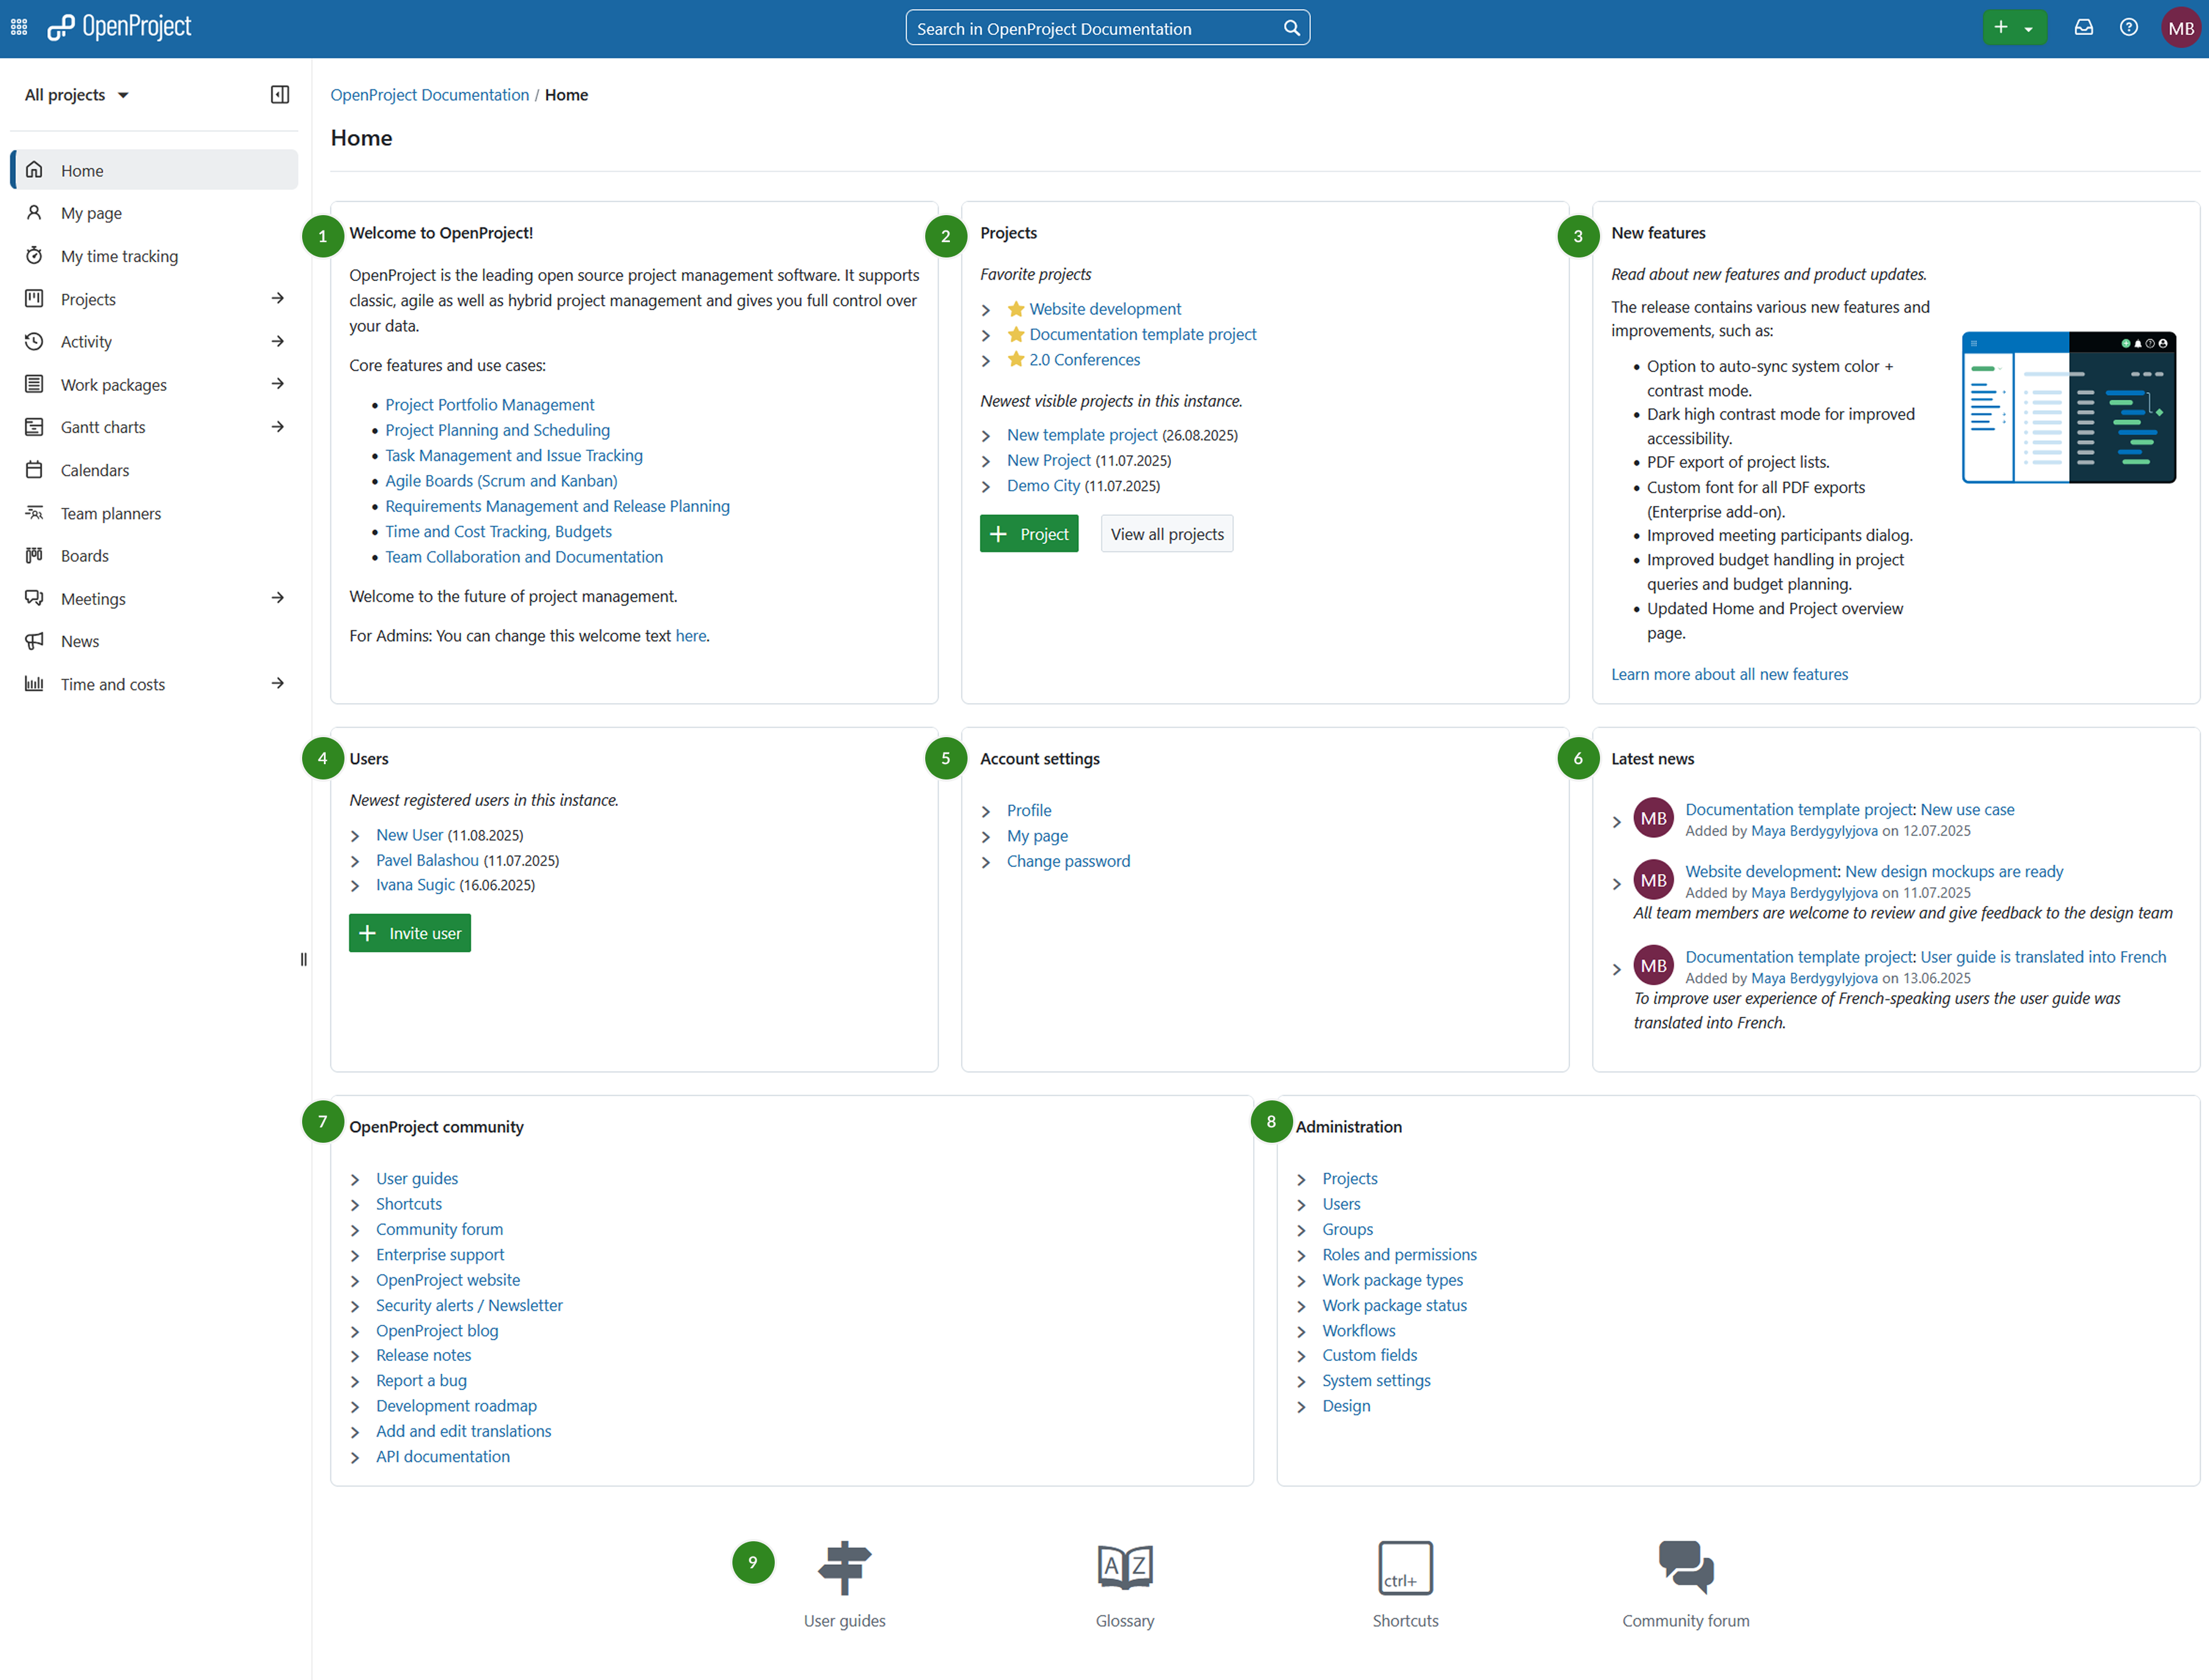The height and width of the screenshot is (1680, 2209).
Task: Open the help icon in the header
Action: (x=2129, y=27)
